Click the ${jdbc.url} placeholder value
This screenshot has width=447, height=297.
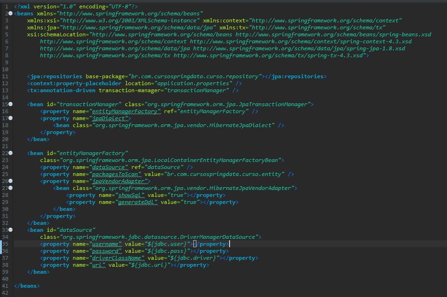click(x=148, y=265)
